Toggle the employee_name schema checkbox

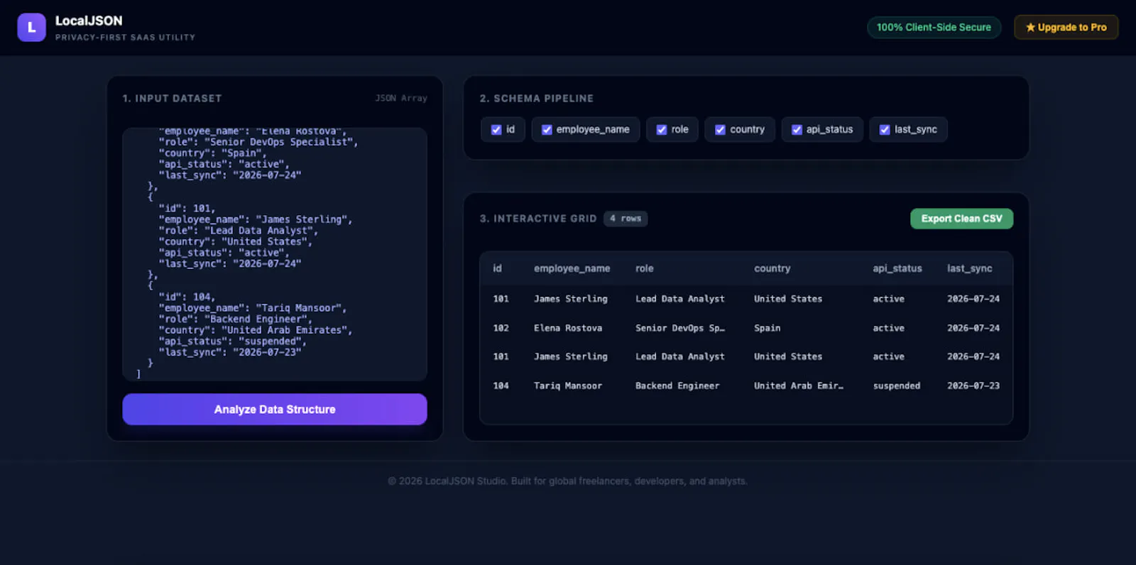[x=547, y=130]
